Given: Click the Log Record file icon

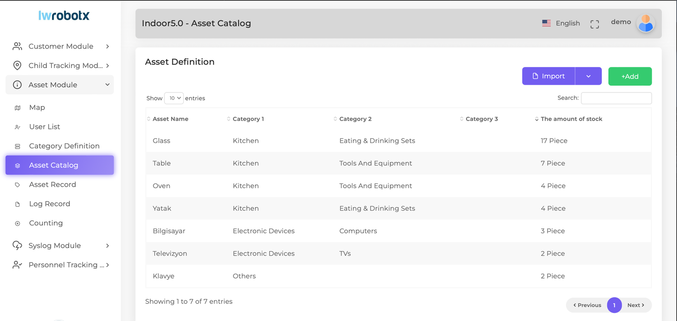Looking at the screenshot, I should 18,204.
